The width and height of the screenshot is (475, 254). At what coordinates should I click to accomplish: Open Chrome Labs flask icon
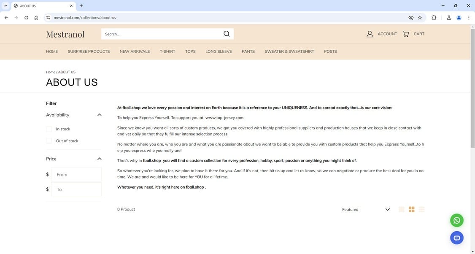point(449,18)
